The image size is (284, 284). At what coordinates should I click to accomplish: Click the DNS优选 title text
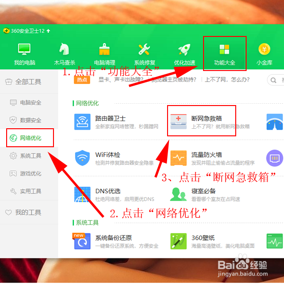108,191
